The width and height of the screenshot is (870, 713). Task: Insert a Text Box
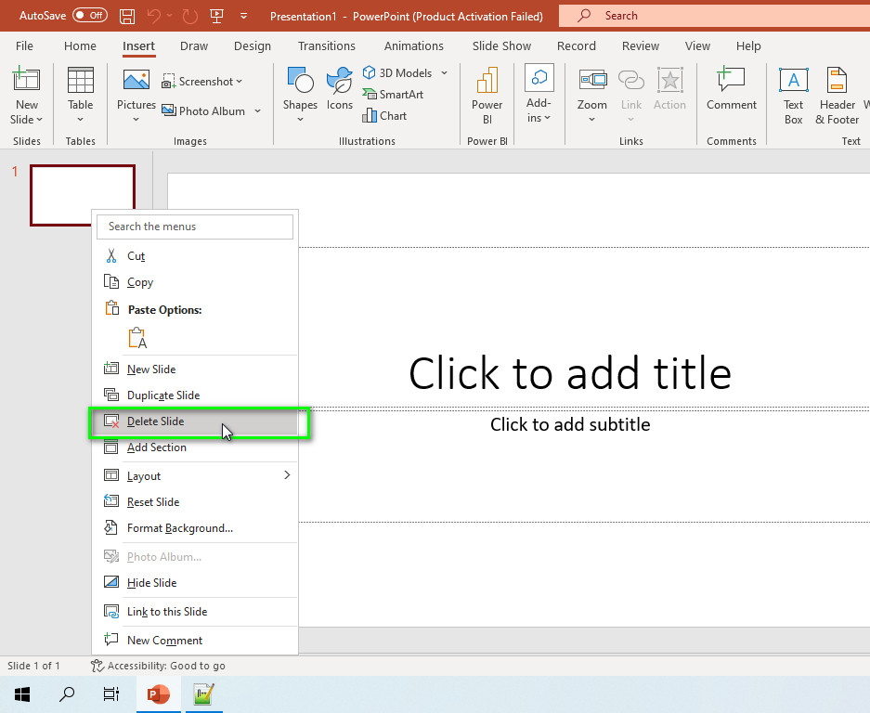pyautogui.click(x=794, y=96)
